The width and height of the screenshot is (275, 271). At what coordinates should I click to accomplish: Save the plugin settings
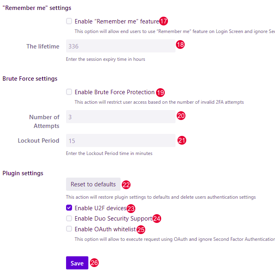(77, 263)
